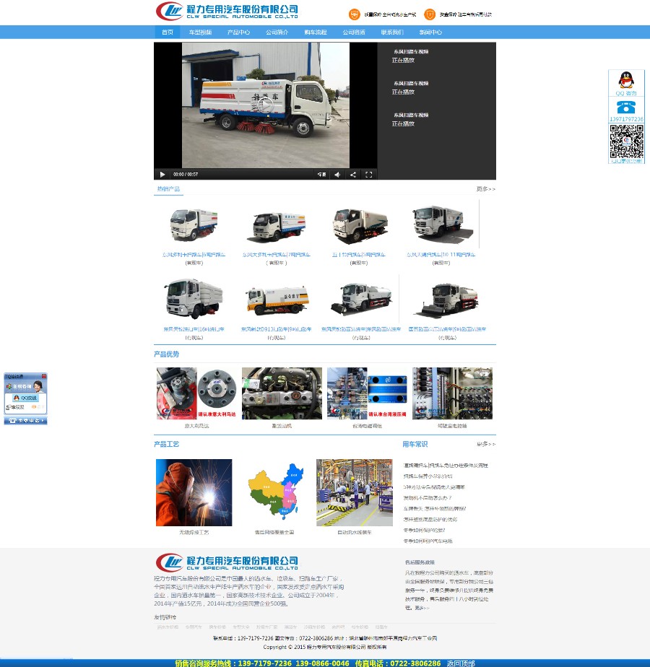Click first friendly link in footer
This screenshot has width=650, height=667.
coord(168,627)
